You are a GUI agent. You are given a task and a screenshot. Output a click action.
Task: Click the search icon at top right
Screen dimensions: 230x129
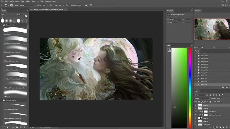point(223,5)
